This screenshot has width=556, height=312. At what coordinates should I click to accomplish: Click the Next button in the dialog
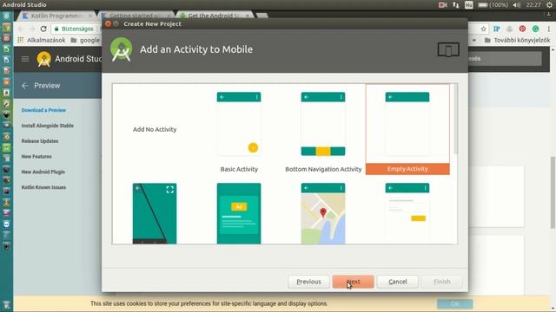click(354, 282)
